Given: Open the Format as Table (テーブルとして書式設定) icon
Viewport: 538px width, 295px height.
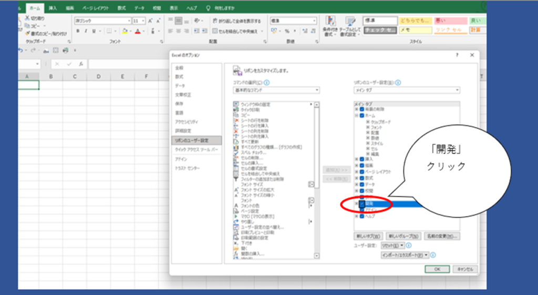Looking at the screenshot, I should (350, 21).
